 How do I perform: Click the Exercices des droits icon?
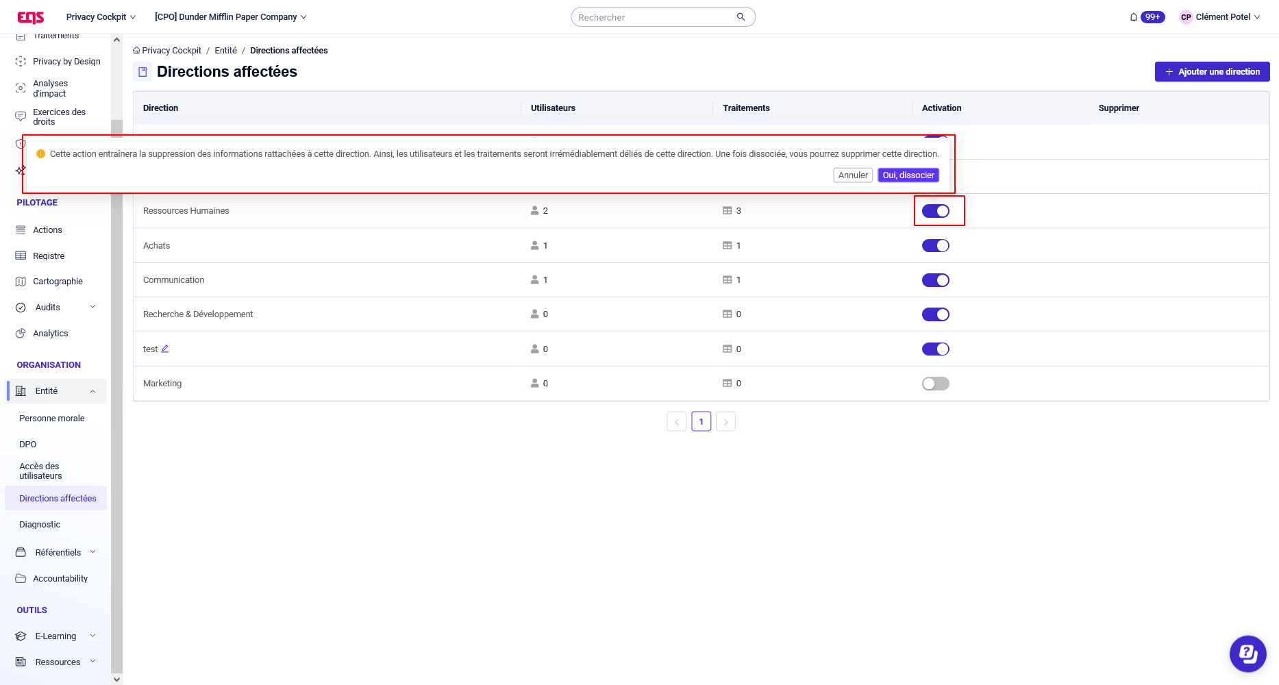pos(21,116)
